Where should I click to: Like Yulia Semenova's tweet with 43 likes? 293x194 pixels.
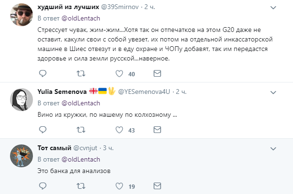click(x=120, y=130)
